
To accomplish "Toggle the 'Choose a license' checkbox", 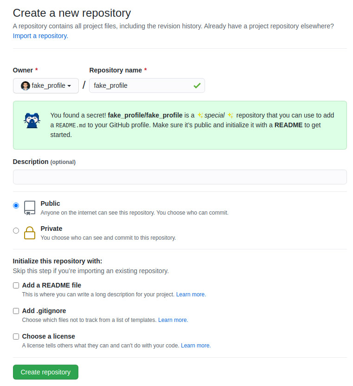I will pyautogui.click(x=16, y=336).
